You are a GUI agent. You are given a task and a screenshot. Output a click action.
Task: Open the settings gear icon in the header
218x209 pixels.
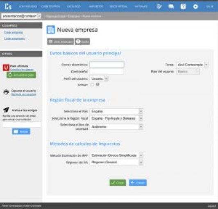(195, 7)
